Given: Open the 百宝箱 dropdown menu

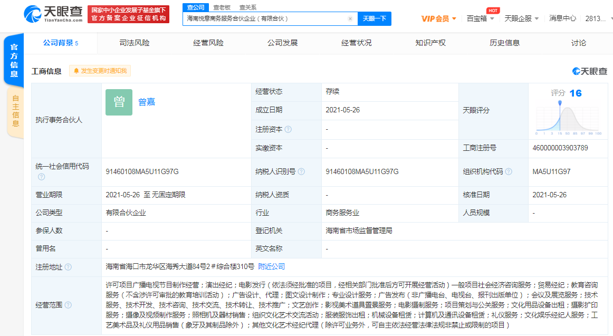Looking at the screenshot, I should 480,18.
